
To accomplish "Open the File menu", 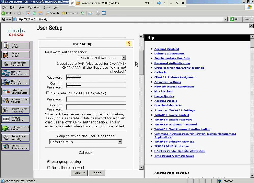I will 4,7.
